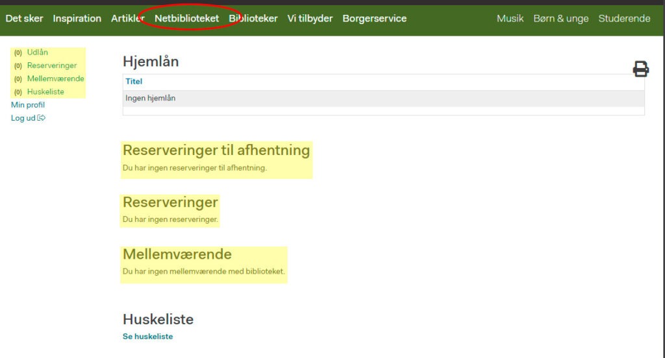The width and height of the screenshot is (665, 358).
Task: Click the log out arrow icon
Action: tap(42, 118)
